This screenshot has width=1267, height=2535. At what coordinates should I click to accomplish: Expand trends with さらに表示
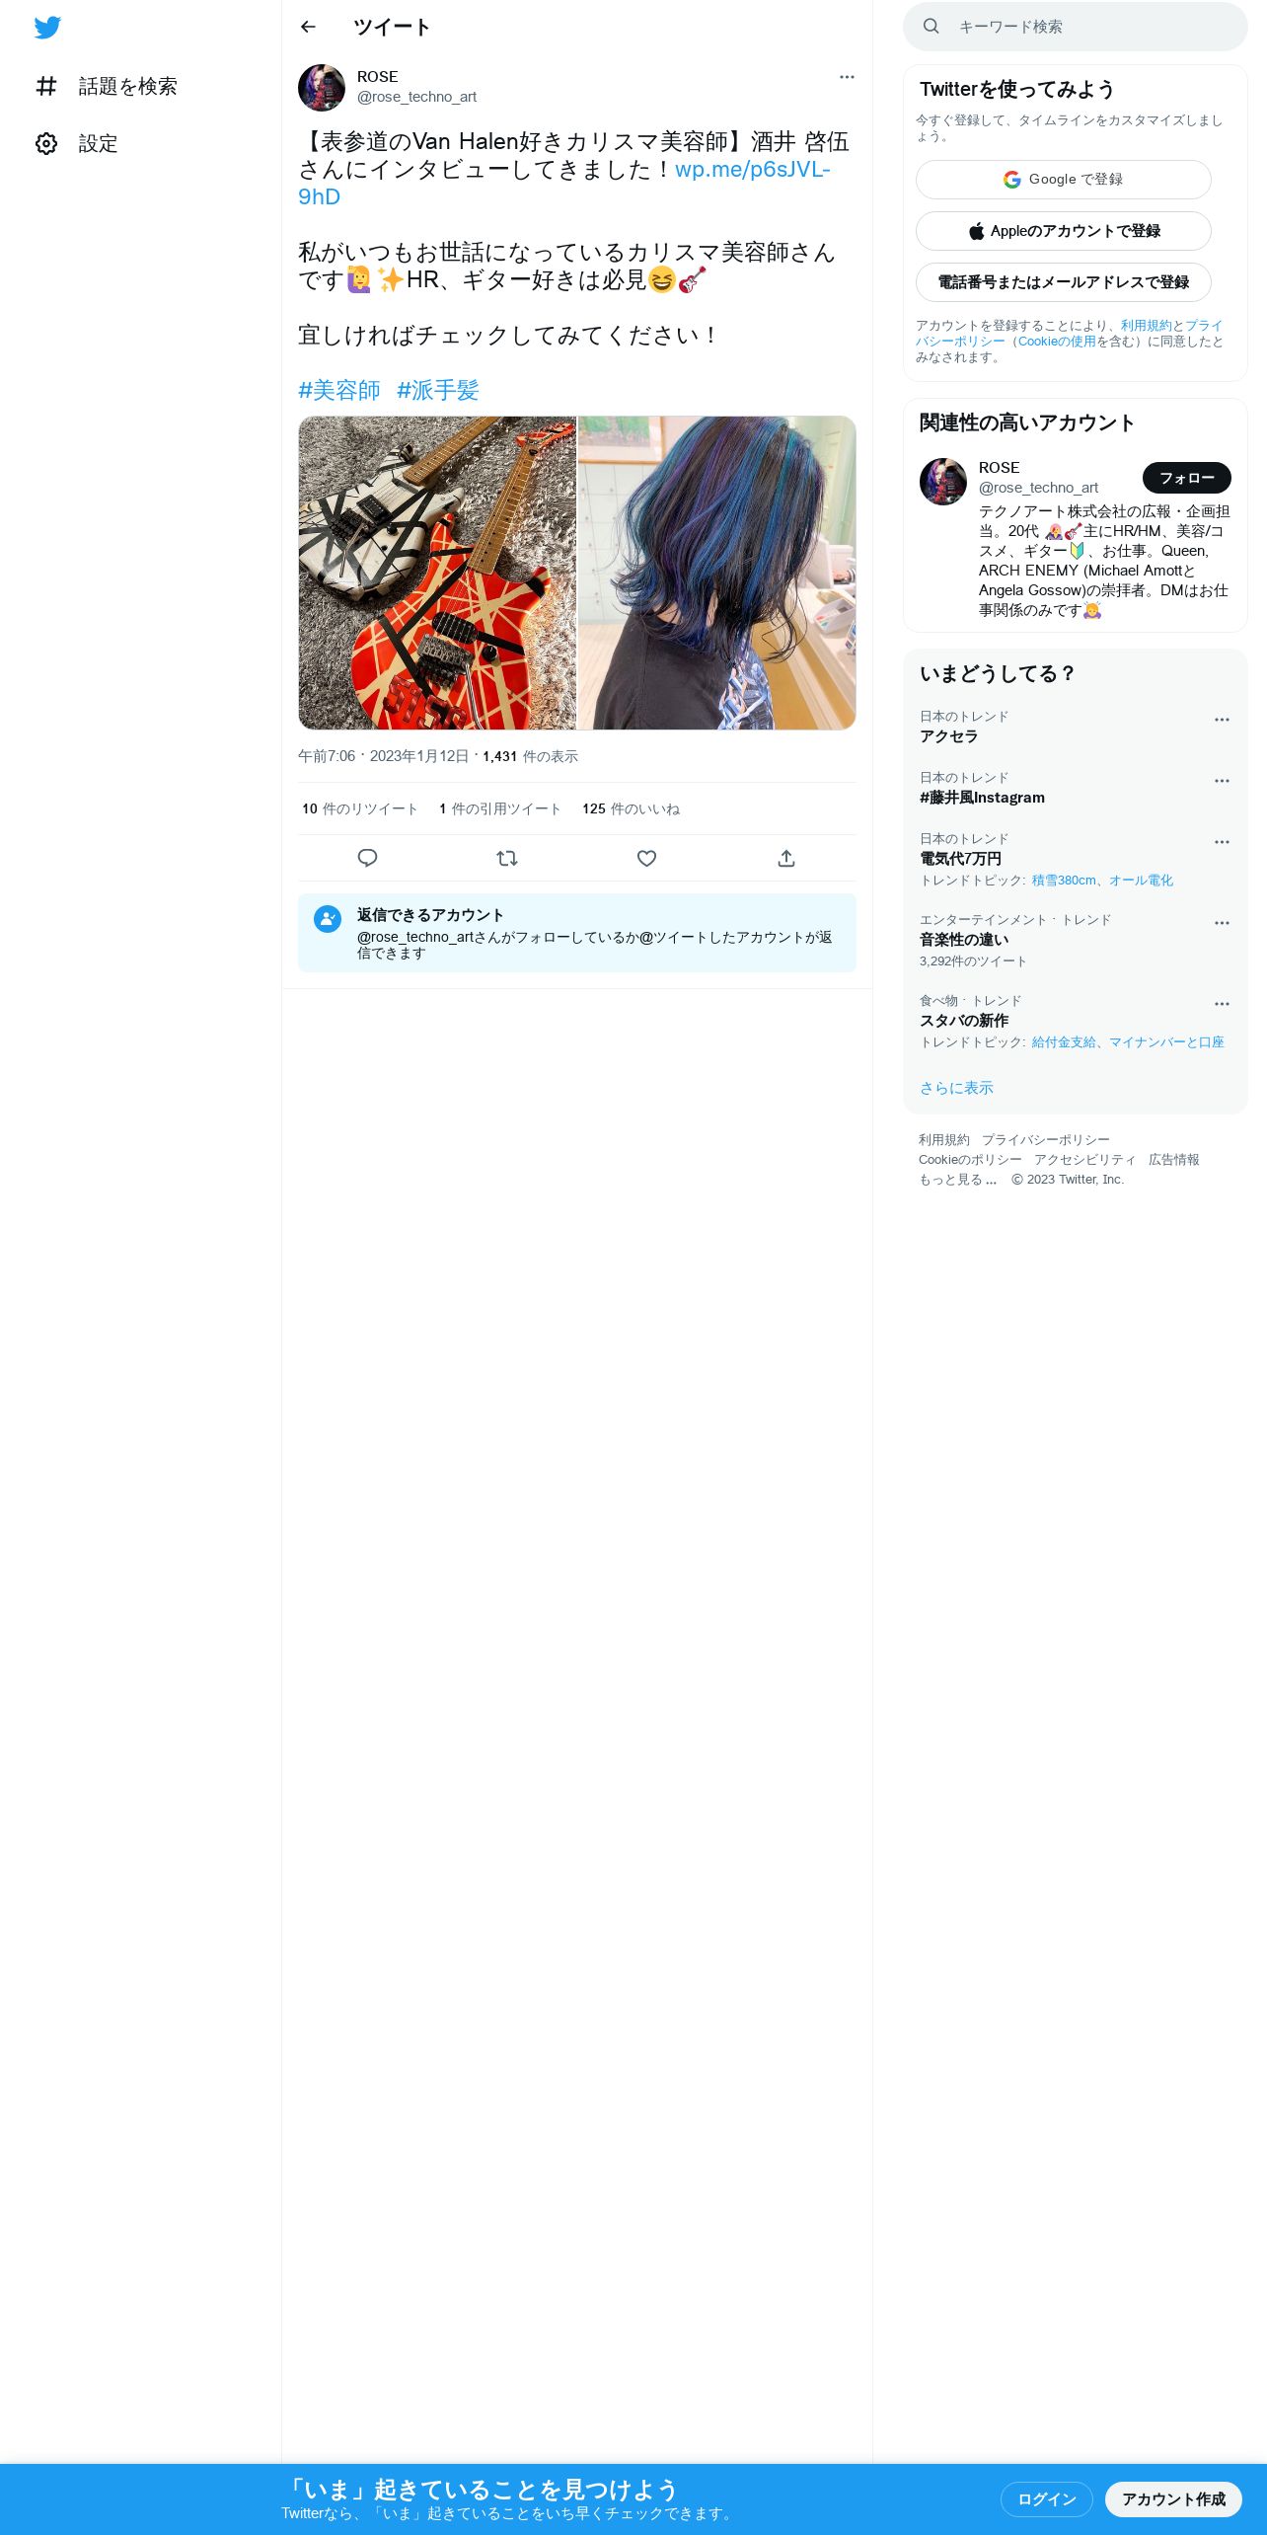tap(956, 1088)
